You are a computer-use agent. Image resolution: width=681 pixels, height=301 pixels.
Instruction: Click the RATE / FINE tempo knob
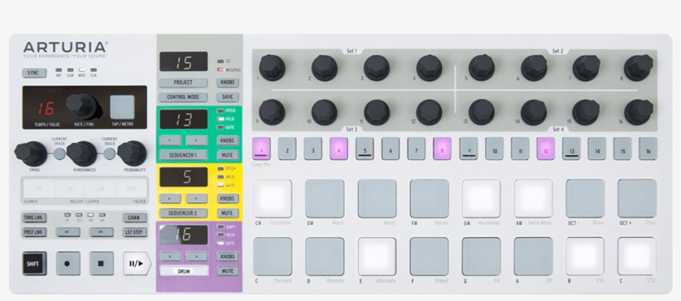[x=83, y=107]
